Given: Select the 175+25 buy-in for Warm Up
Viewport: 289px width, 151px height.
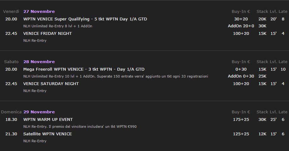Looking at the screenshot, I should 241,119.
